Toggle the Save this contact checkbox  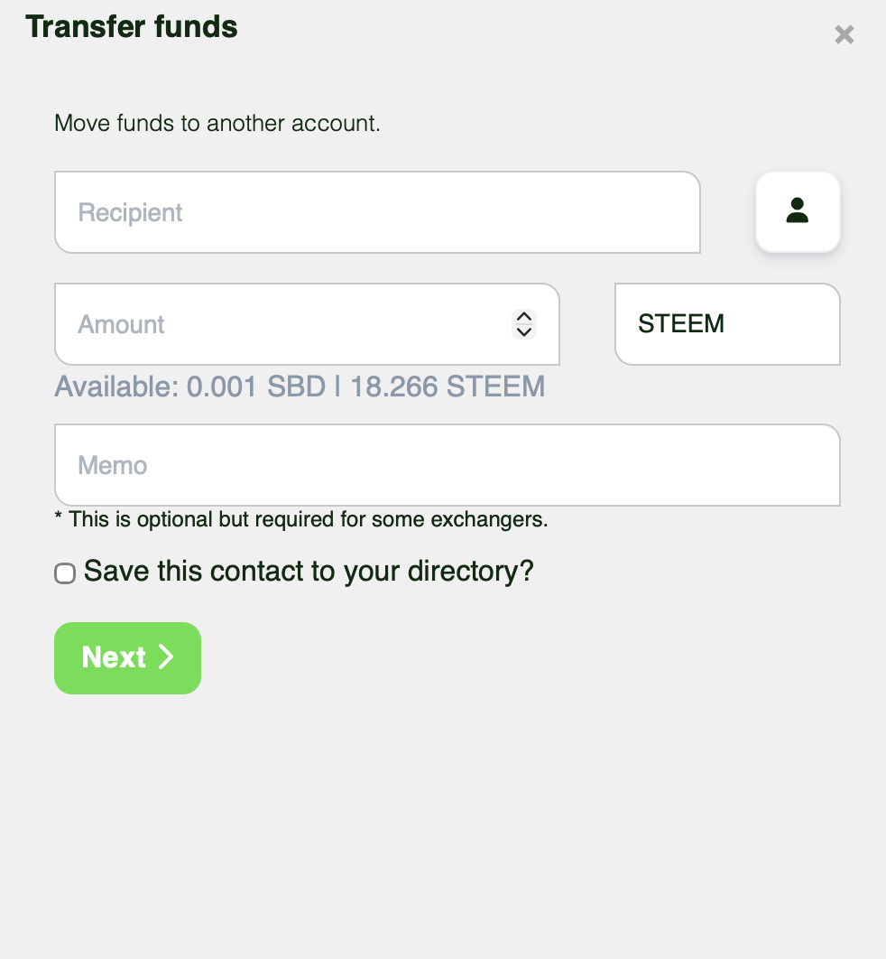click(x=65, y=573)
